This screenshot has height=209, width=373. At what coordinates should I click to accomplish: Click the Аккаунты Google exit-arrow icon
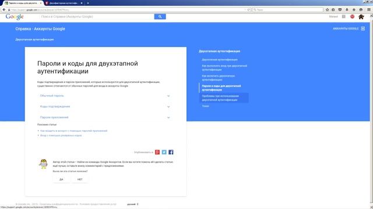pos(363,28)
